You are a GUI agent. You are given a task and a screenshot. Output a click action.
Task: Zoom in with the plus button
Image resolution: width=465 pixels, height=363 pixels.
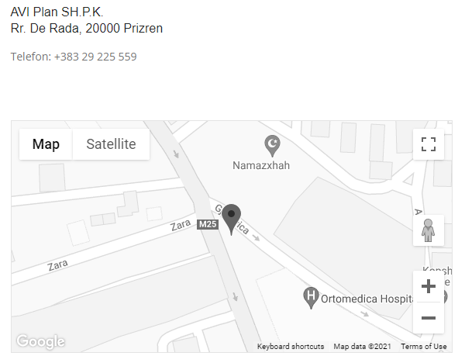pos(429,286)
